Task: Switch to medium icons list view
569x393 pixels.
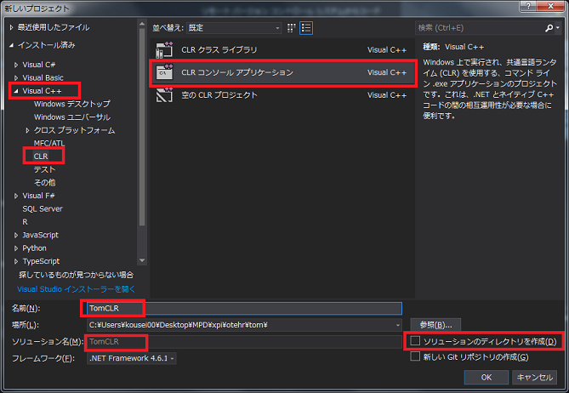Action: pyautogui.click(x=306, y=28)
